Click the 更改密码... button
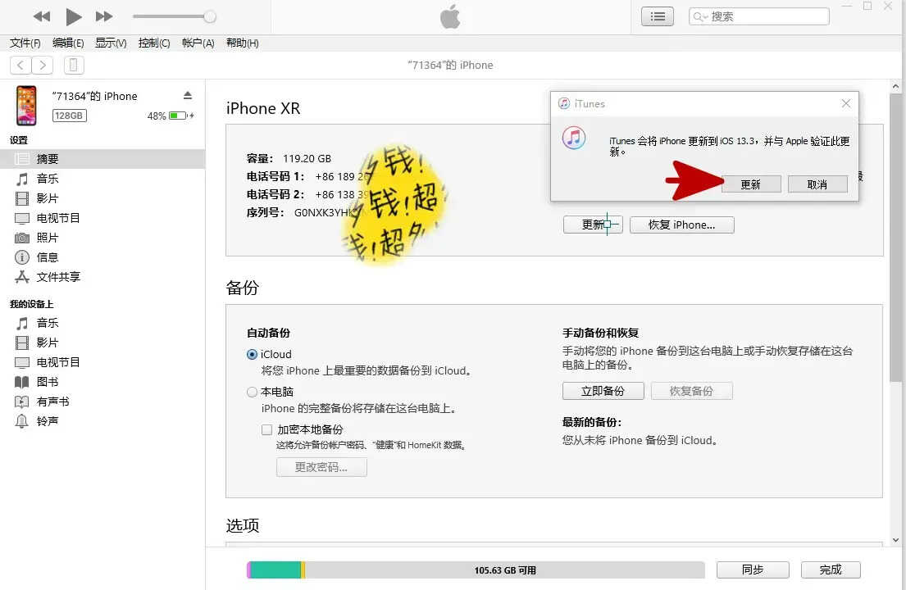906x590 pixels. coord(321,467)
